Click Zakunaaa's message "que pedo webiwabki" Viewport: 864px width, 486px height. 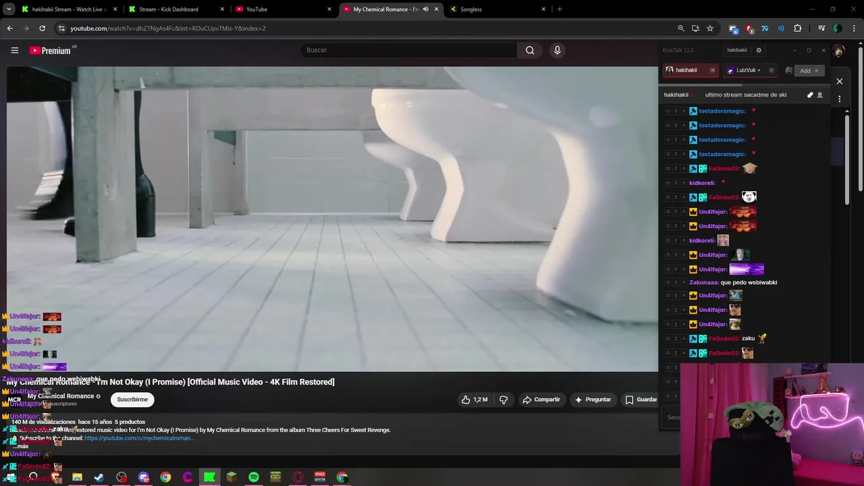tap(749, 283)
